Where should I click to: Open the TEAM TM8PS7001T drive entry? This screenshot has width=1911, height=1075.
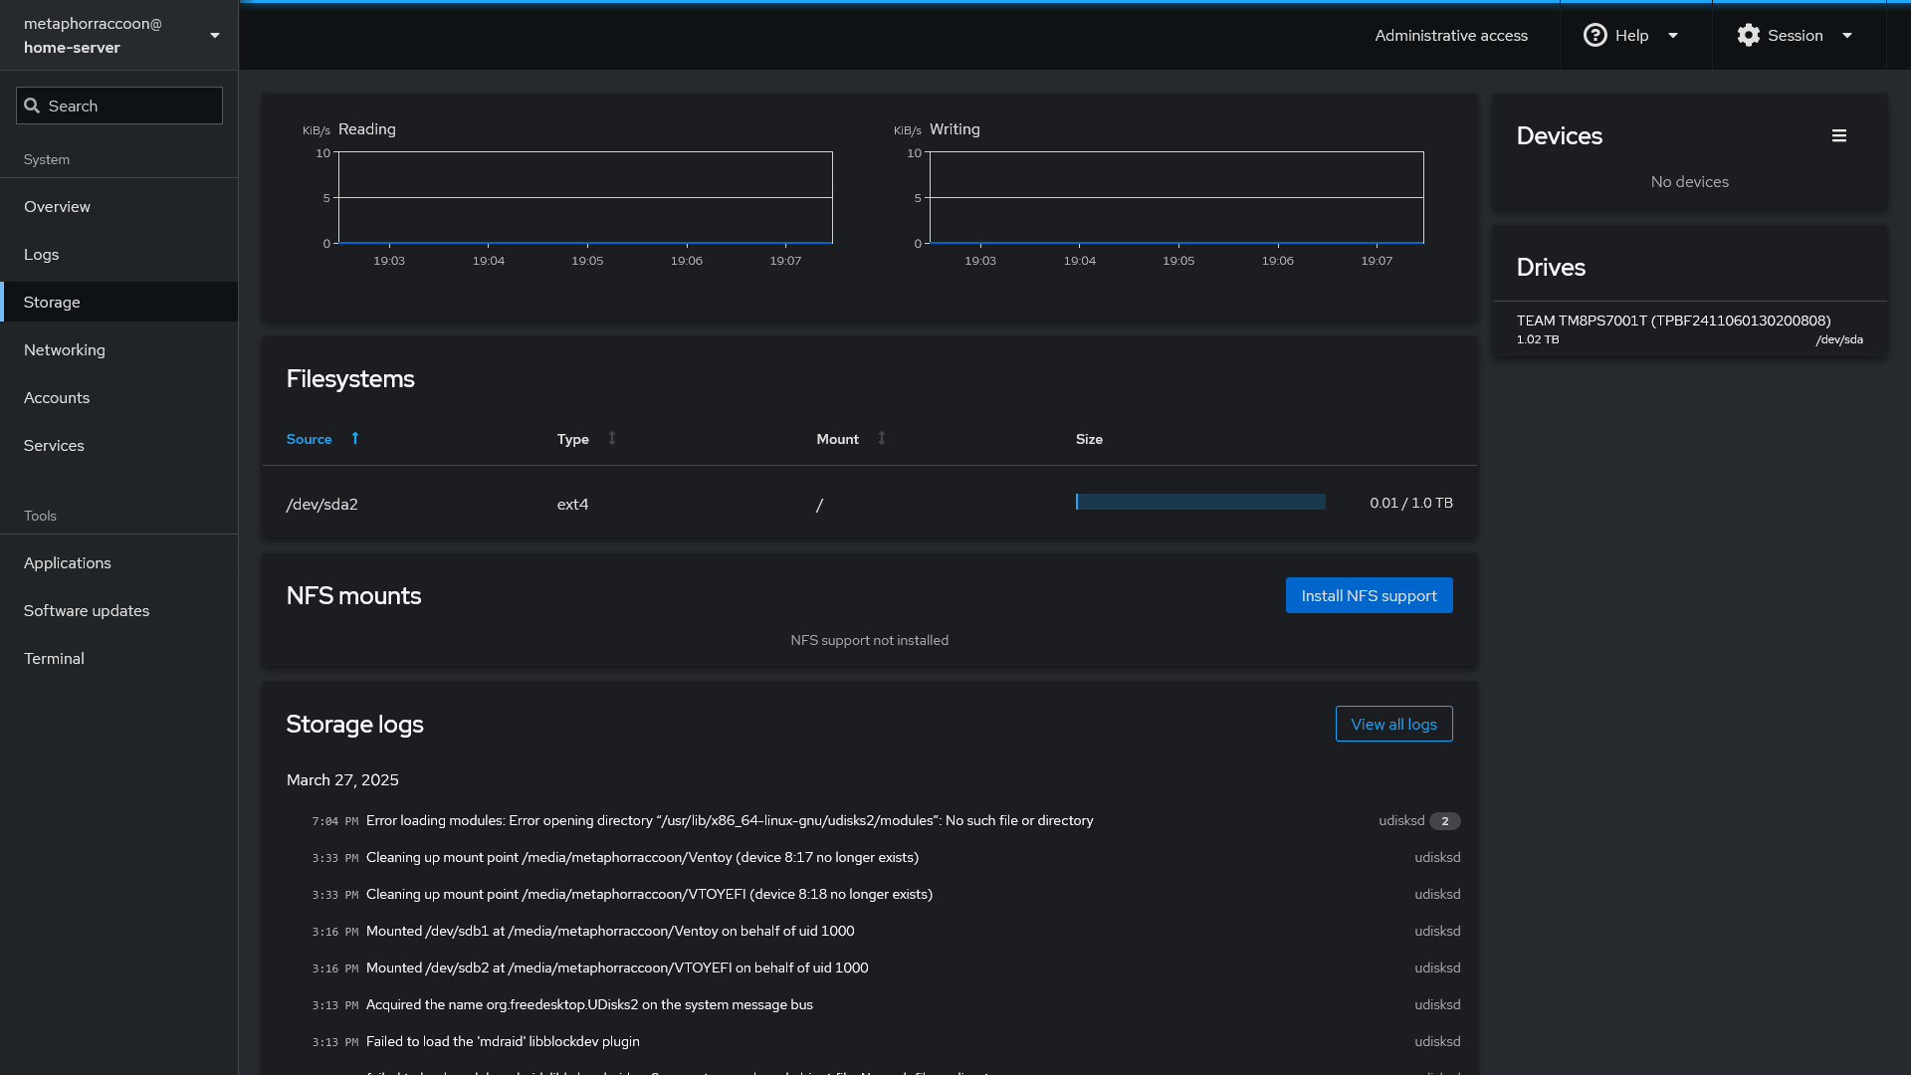(x=1689, y=329)
